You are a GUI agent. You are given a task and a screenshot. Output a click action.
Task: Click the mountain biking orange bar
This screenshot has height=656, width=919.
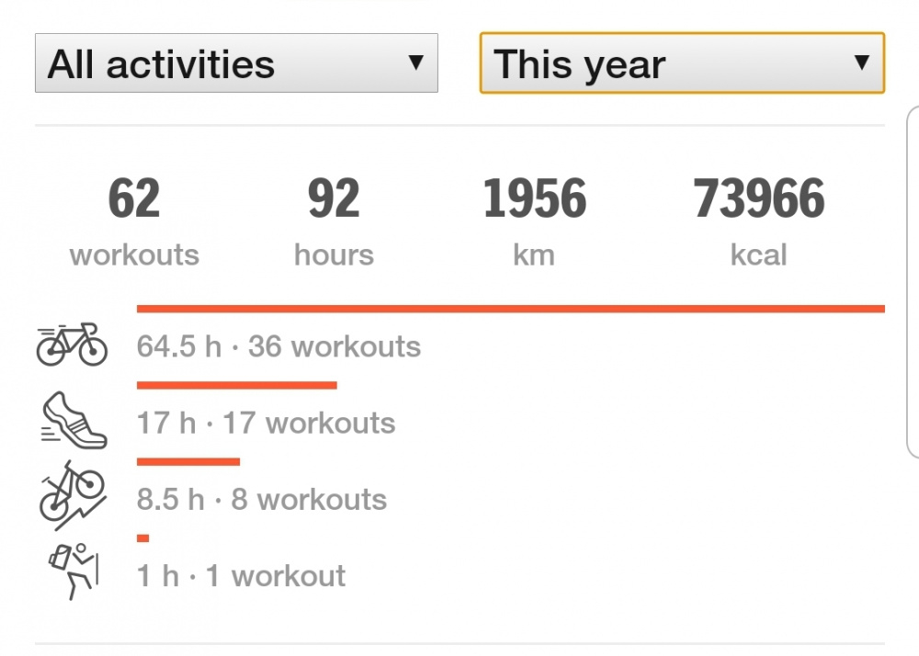pyautogui.click(x=187, y=461)
